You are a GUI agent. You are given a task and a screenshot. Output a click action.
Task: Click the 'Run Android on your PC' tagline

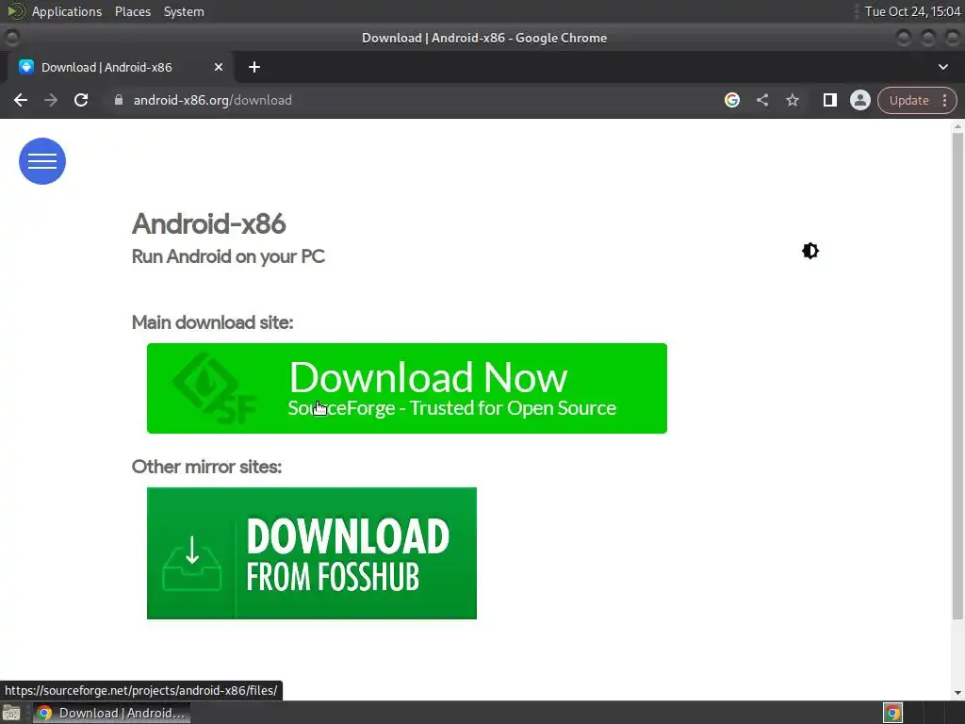(228, 256)
